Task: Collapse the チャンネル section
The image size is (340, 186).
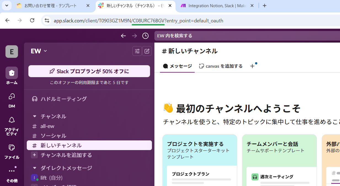Action: [x=35, y=116]
